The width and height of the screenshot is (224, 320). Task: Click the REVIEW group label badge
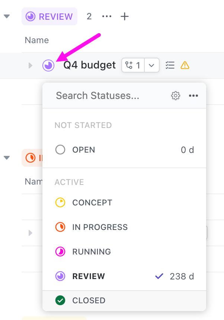[49, 17]
